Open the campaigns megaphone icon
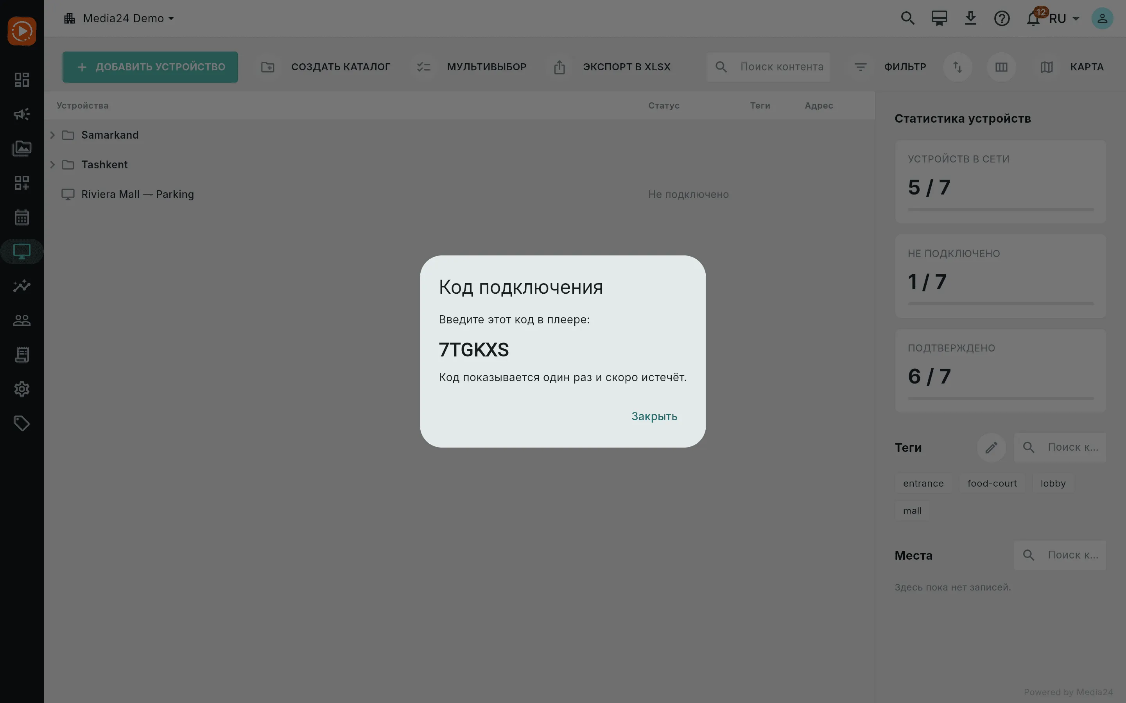 22,114
